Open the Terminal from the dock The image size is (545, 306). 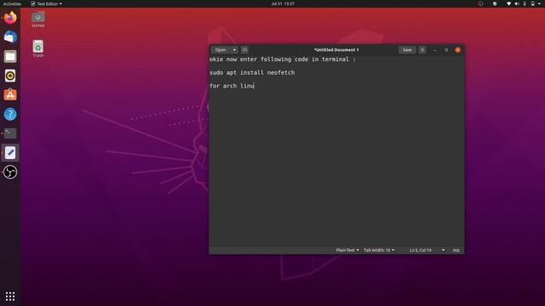(10, 133)
